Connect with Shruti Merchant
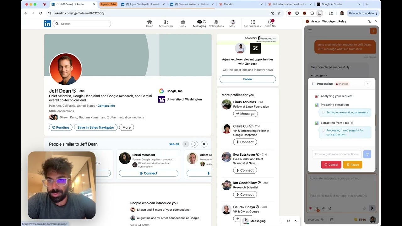Viewport: 402px width, 226px height. [149, 173]
